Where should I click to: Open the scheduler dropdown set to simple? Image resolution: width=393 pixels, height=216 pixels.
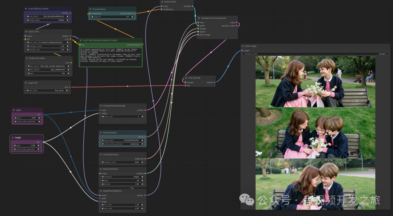(x=123, y=177)
